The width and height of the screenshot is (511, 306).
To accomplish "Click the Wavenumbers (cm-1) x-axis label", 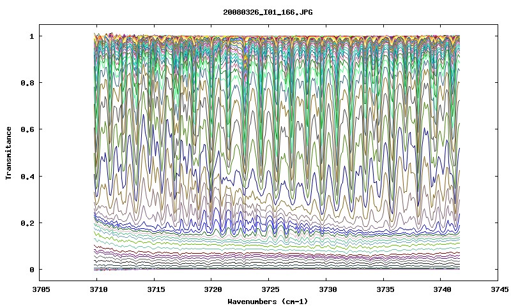I will pos(268,302).
